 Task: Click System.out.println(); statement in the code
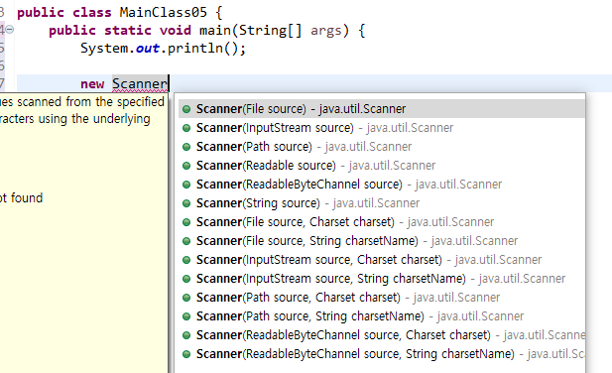coord(163,49)
